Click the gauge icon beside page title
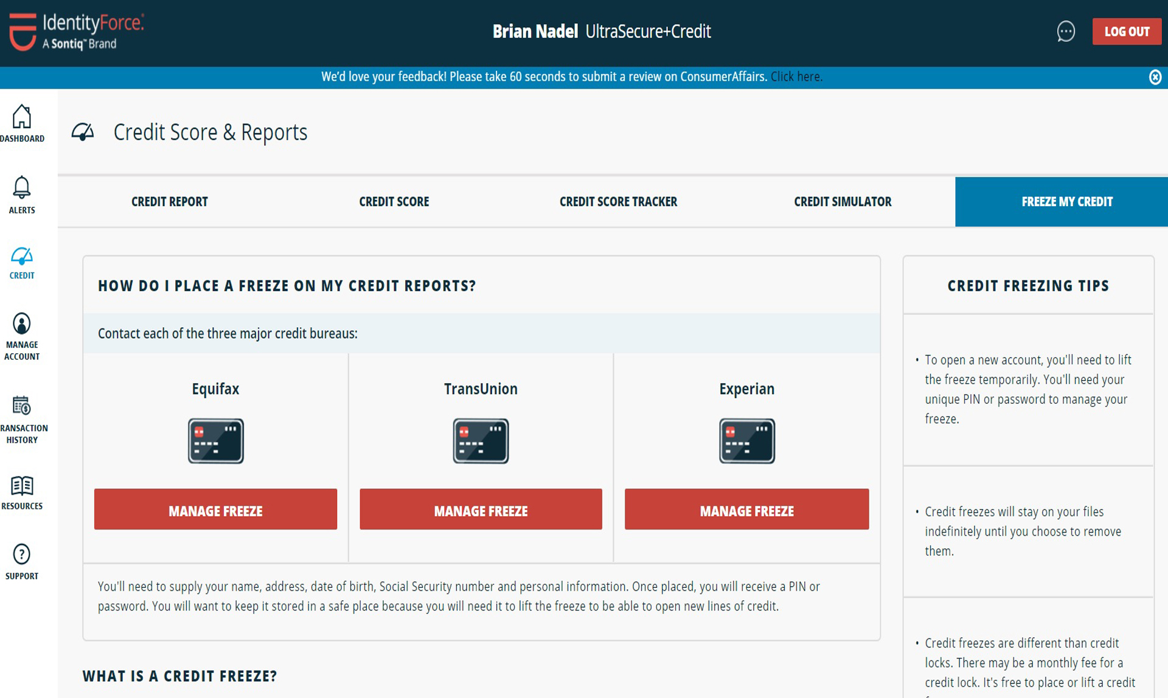 click(x=83, y=132)
